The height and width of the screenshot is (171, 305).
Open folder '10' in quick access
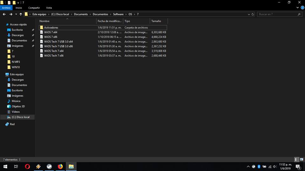11,56
